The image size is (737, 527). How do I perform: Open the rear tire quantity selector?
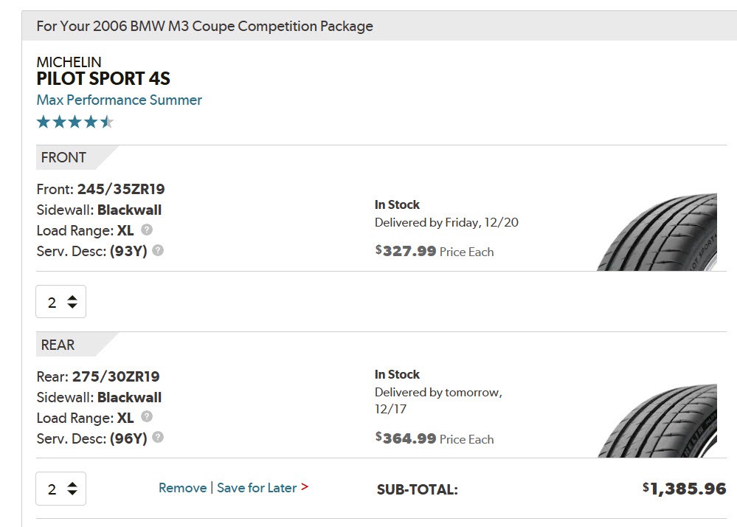pos(61,489)
